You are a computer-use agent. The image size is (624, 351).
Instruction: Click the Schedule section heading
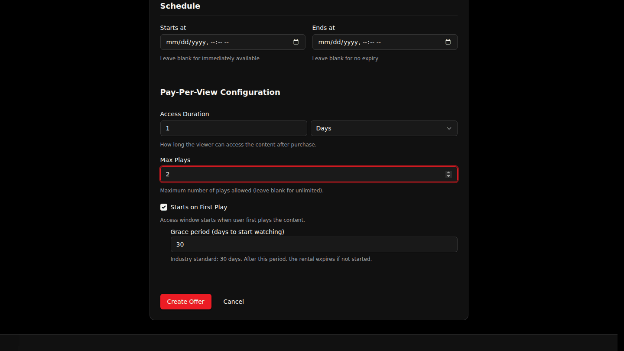tap(180, 6)
